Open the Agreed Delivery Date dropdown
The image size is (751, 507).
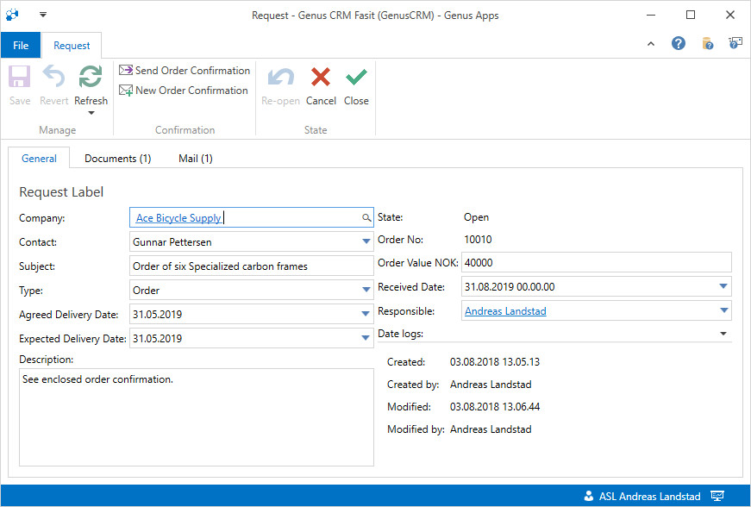(366, 314)
